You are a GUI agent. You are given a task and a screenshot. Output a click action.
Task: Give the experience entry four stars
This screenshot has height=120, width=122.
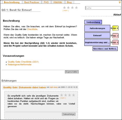point(74,95)
